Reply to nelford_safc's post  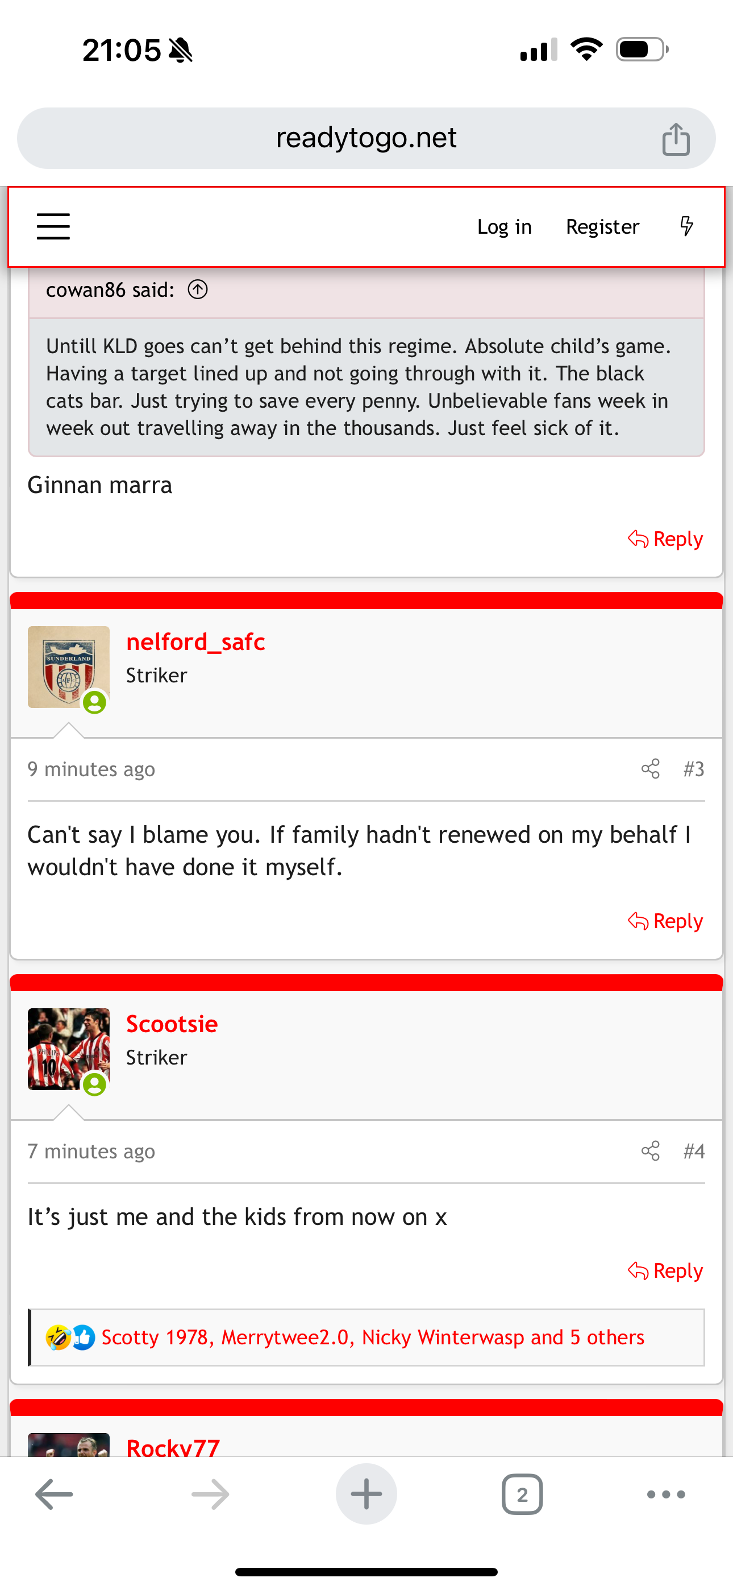click(x=666, y=922)
